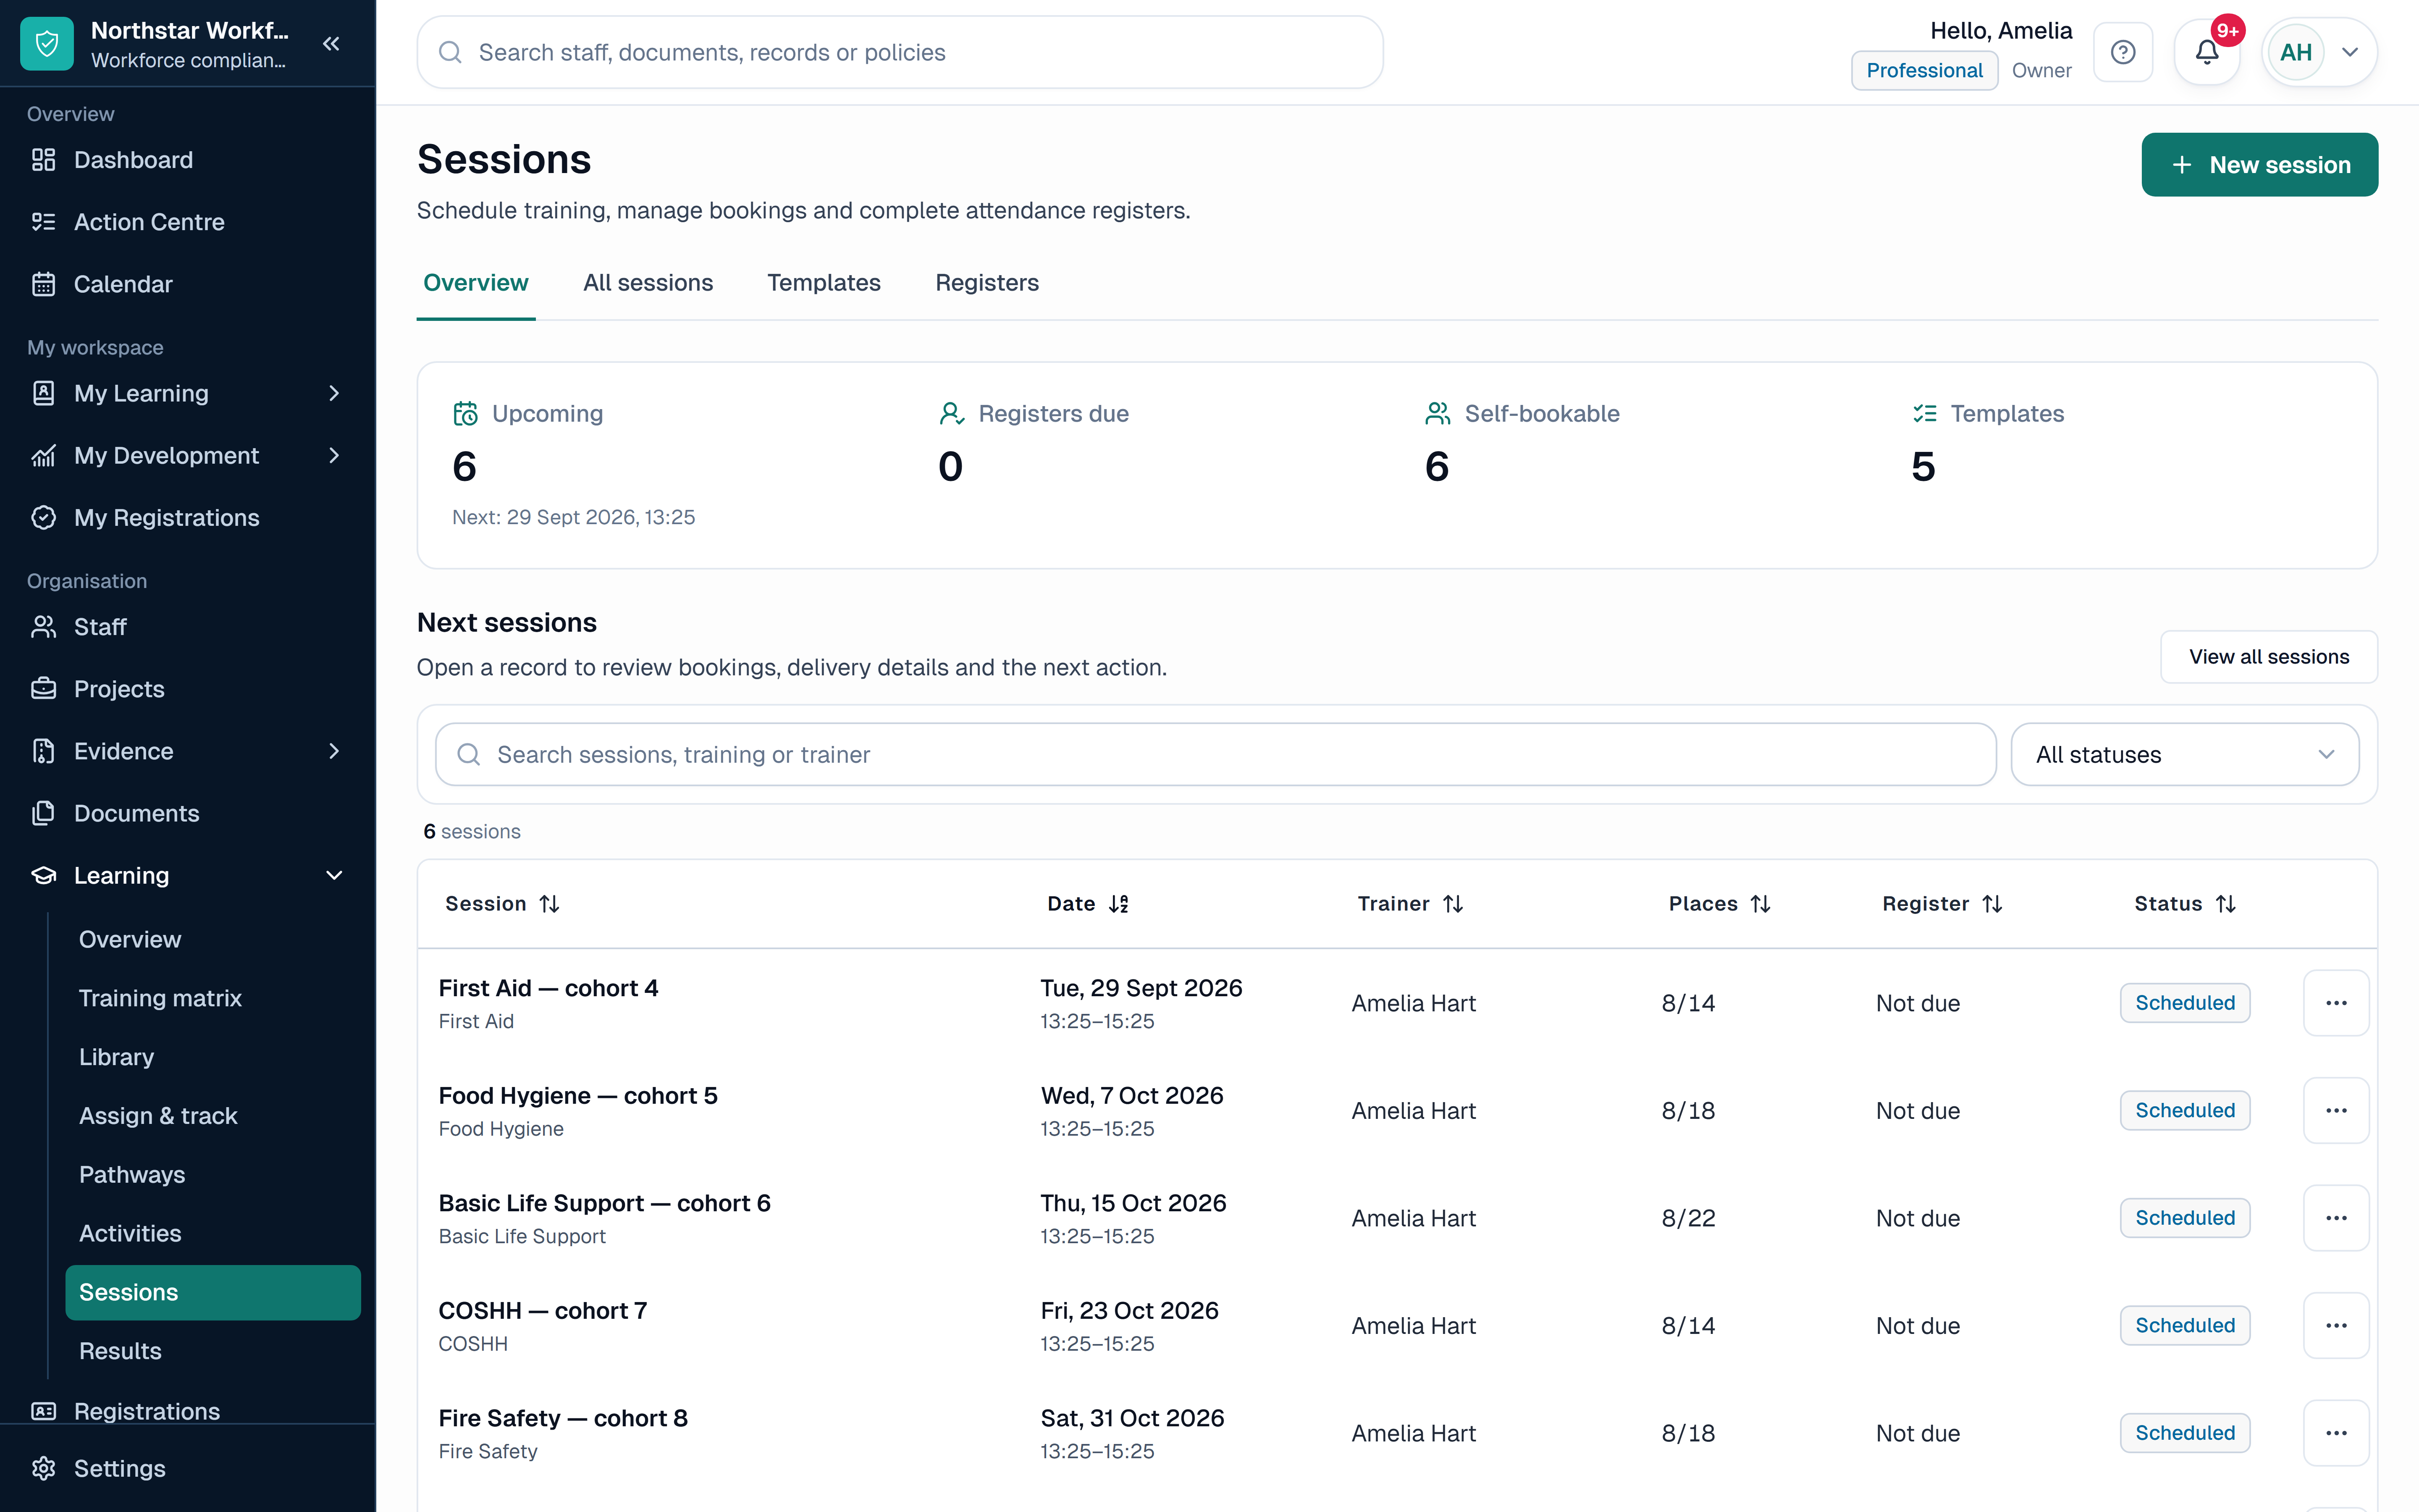
Task: Expand My Learning submenu chevron
Action: coord(334,393)
